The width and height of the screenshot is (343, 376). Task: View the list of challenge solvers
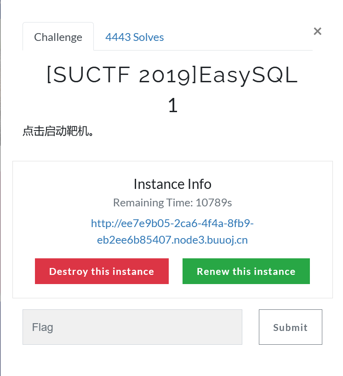click(134, 37)
